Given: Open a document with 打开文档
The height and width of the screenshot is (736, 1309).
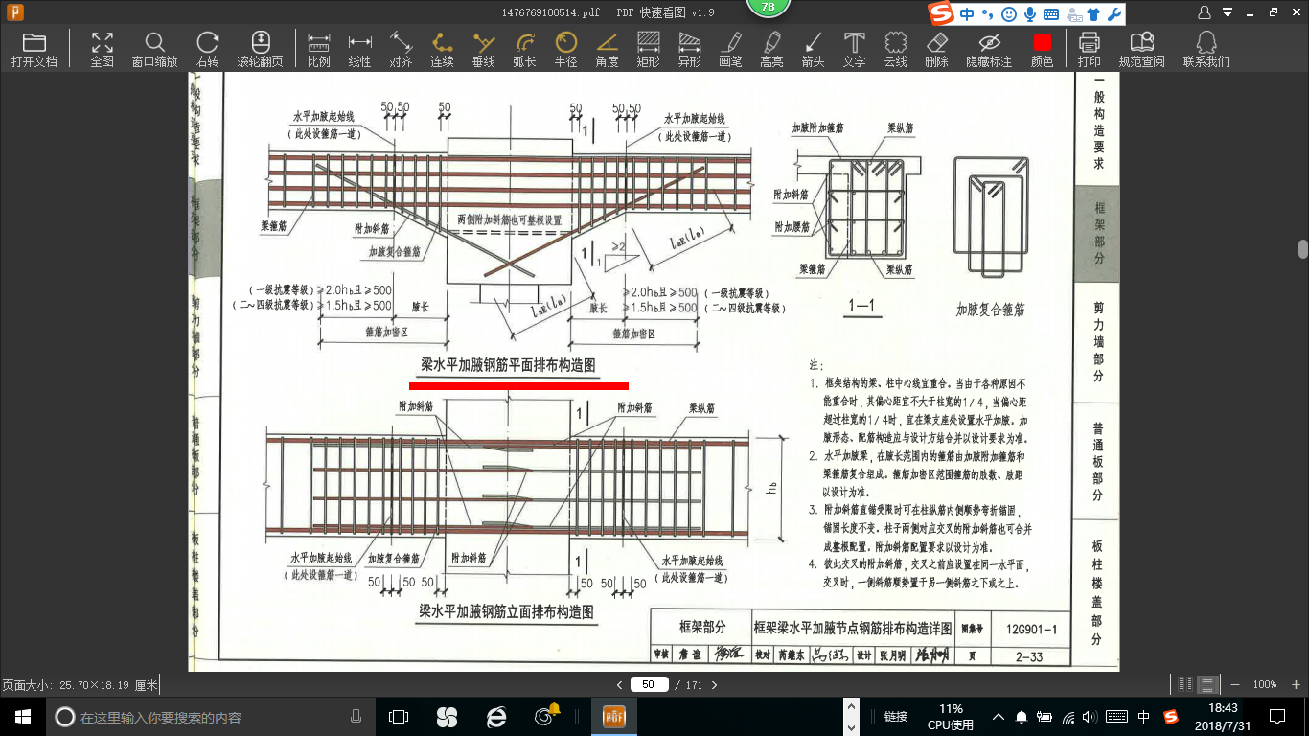Looking at the screenshot, I should [x=34, y=50].
